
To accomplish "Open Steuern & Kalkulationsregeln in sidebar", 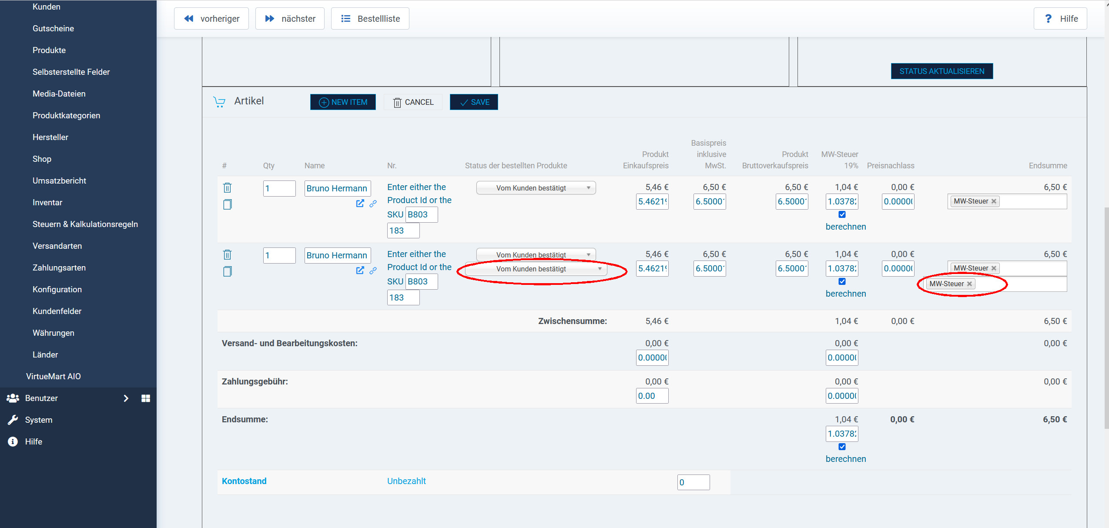I will pyautogui.click(x=85, y=224).
